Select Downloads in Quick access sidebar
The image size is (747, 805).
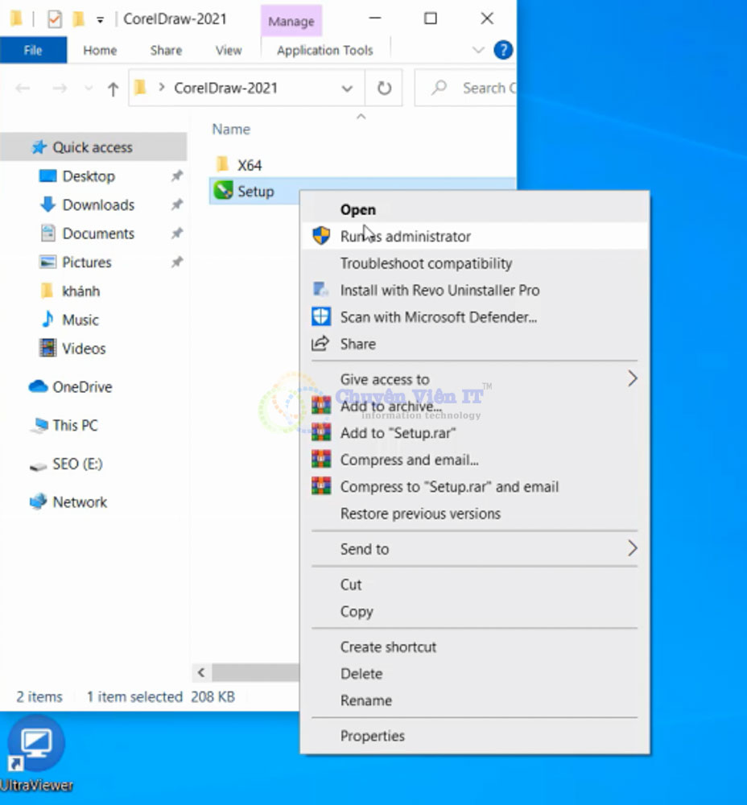coord(98,204)
